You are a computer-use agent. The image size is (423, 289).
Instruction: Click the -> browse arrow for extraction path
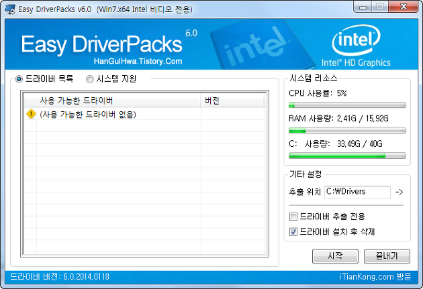(399, 192)
